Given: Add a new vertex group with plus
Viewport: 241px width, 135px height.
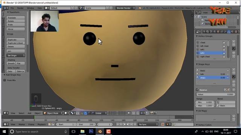Looking at the screenshot, I should tap(233, 42).
